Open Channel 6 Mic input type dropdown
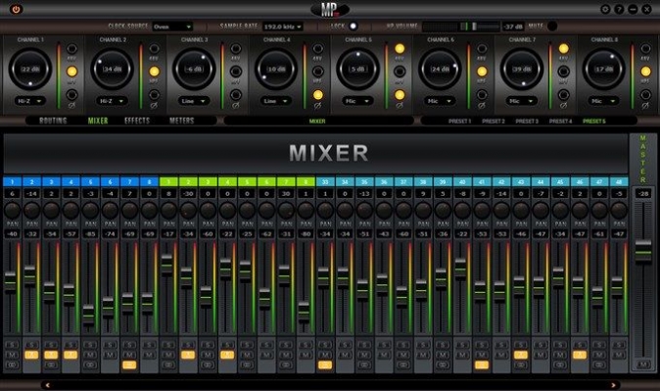Screen dimensions: 660x391 [x=439, y=101]
